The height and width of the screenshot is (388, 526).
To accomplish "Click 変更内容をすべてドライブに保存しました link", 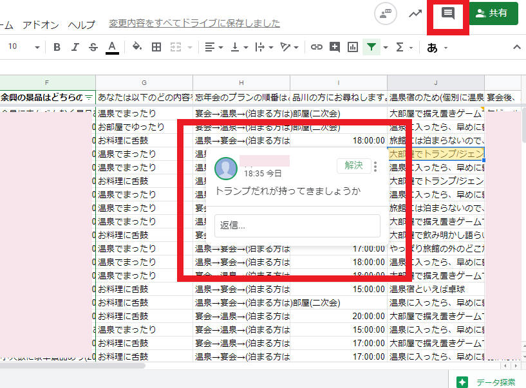I will [x=194, y=23].
